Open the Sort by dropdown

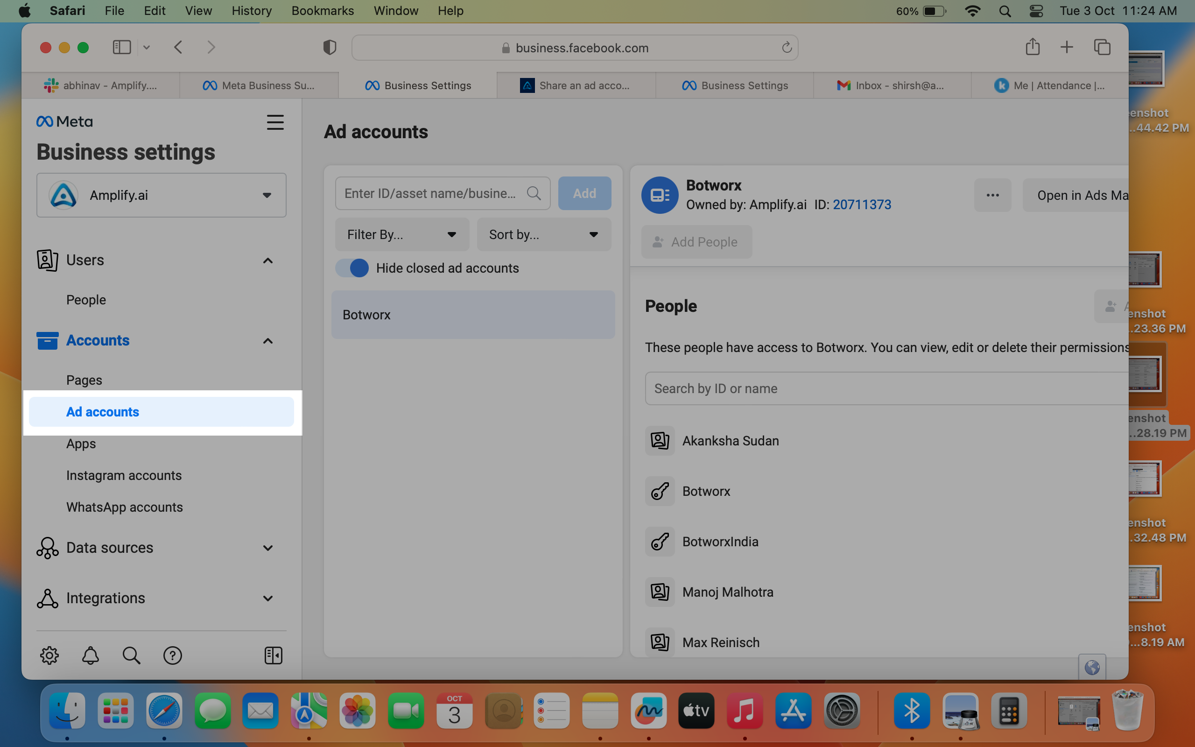coord(544,234)
